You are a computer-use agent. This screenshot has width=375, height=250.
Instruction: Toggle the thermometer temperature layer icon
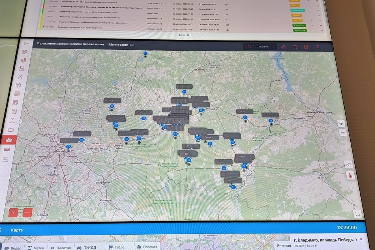351,176
